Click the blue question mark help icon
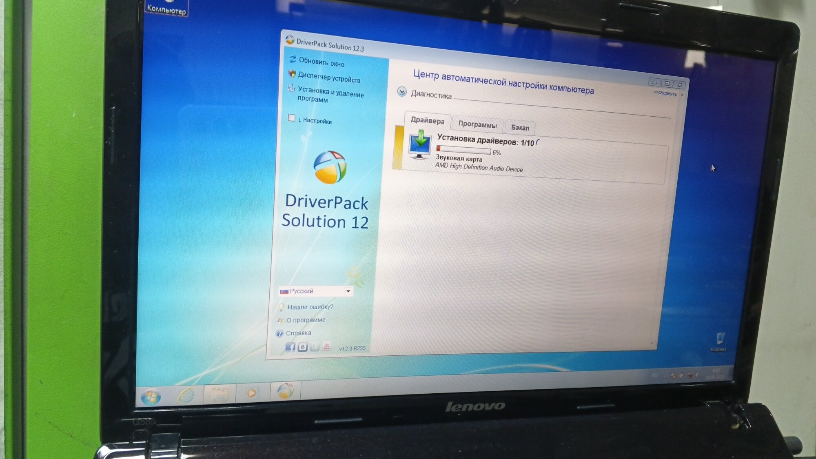The image size is (816, 459). (x=279, y=334)
